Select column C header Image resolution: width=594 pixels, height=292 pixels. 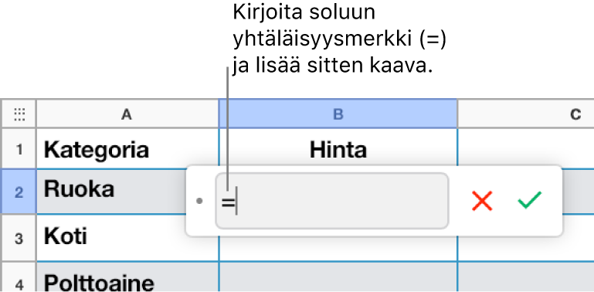(x=526, y=114)
